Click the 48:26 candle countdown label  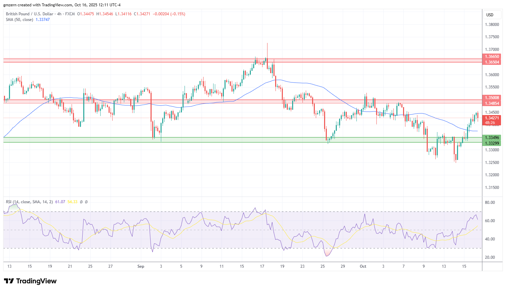tap(490, 123)
